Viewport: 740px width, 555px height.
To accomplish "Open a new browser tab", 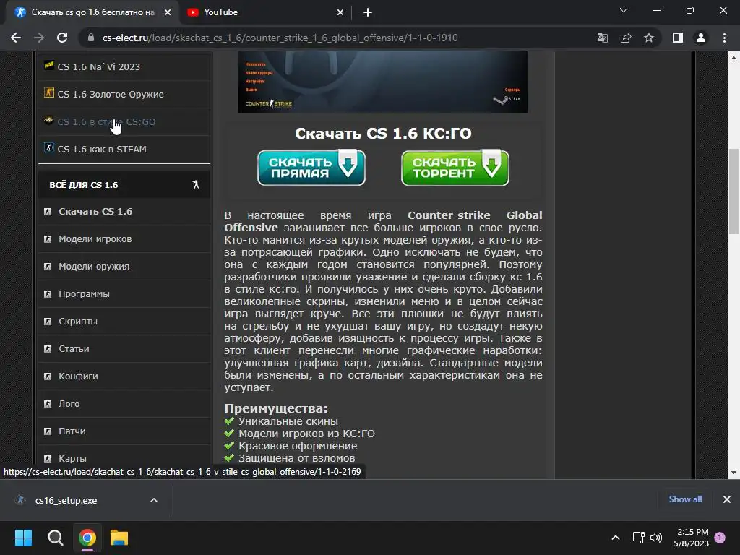I will [368, 13].
